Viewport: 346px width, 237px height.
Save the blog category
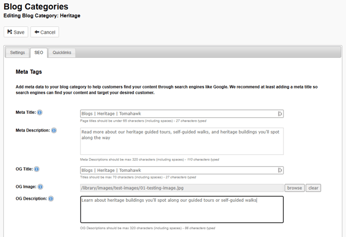(16, 32)
